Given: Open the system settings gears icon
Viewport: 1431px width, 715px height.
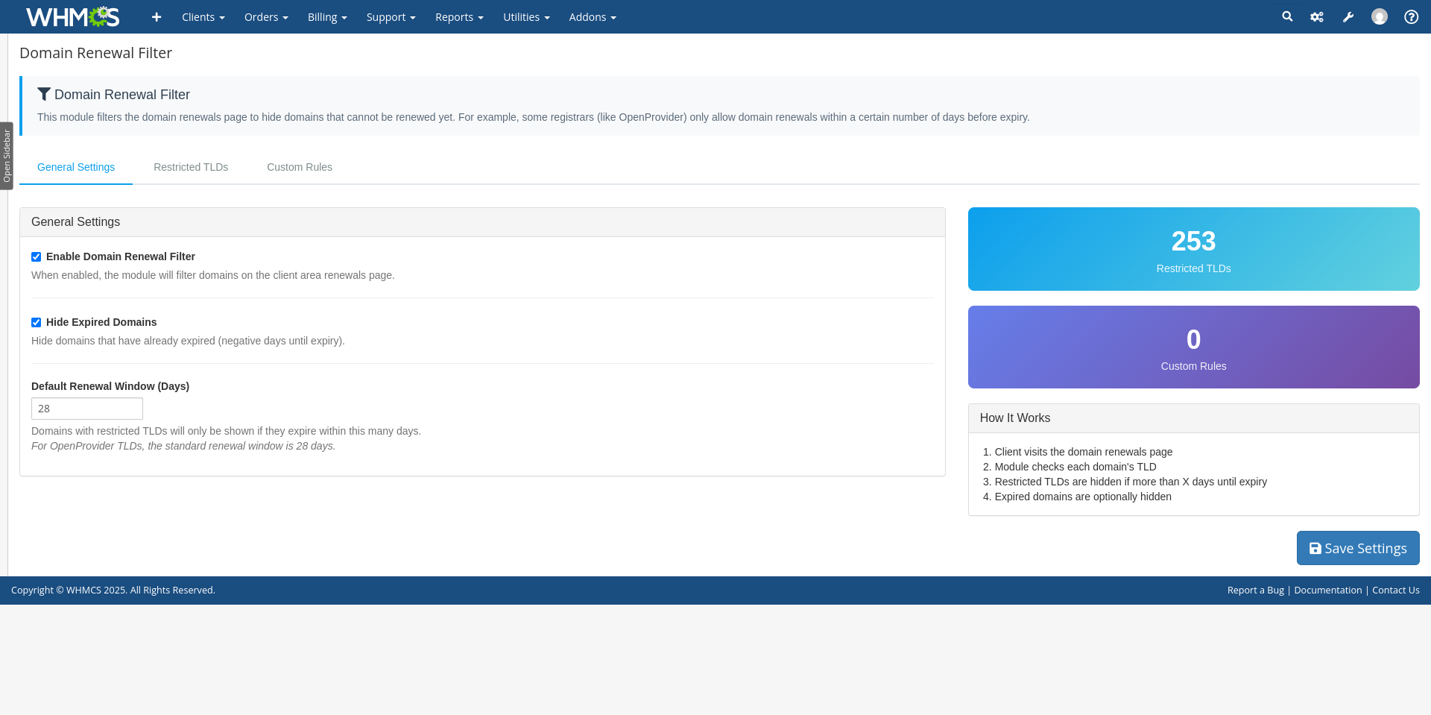Looking at the screenshot, I should click(1317, 17).
